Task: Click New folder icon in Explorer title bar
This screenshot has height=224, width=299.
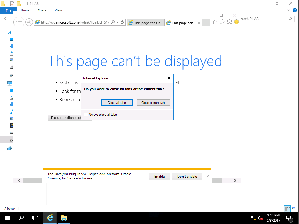Action: (x=19, y=3)
